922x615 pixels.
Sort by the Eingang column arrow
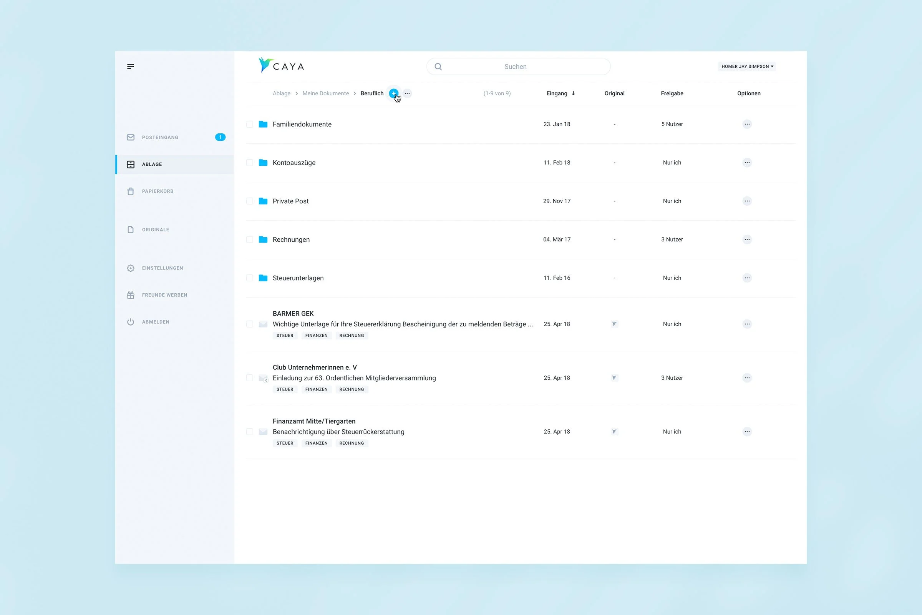pos(573,93)
